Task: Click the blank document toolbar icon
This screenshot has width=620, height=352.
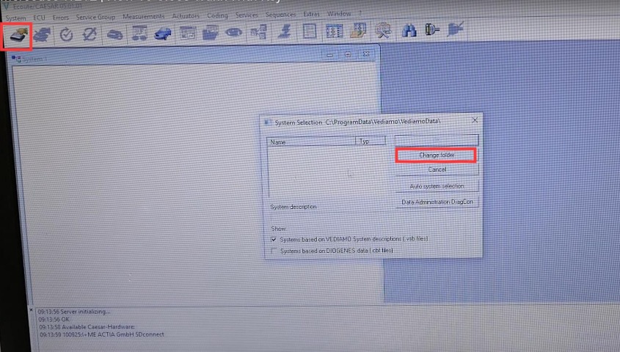Action: click(x=310, y=32)
